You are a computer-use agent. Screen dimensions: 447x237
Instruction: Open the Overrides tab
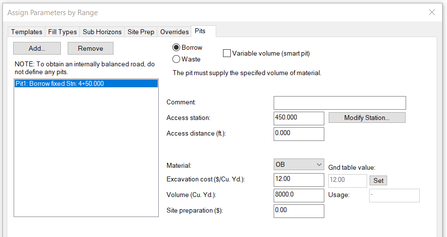point(174,32)
